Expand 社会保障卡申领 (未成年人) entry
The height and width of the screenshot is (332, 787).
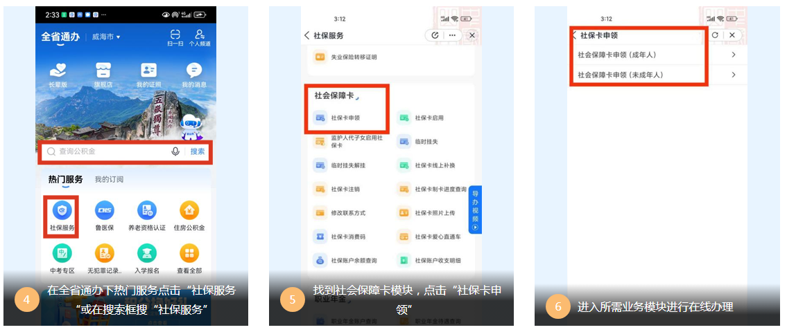click(x=656, y=75)
